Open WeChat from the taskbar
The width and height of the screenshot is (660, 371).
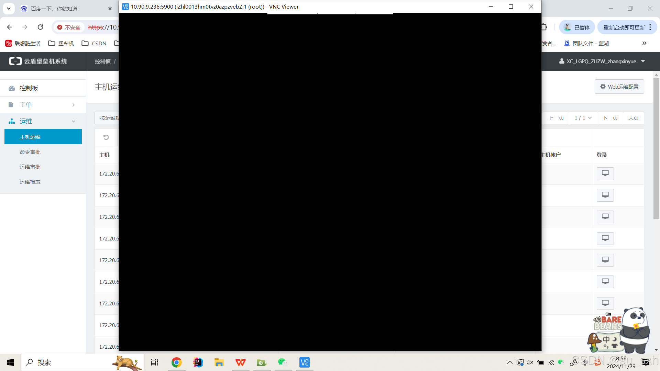pos(283,362)
